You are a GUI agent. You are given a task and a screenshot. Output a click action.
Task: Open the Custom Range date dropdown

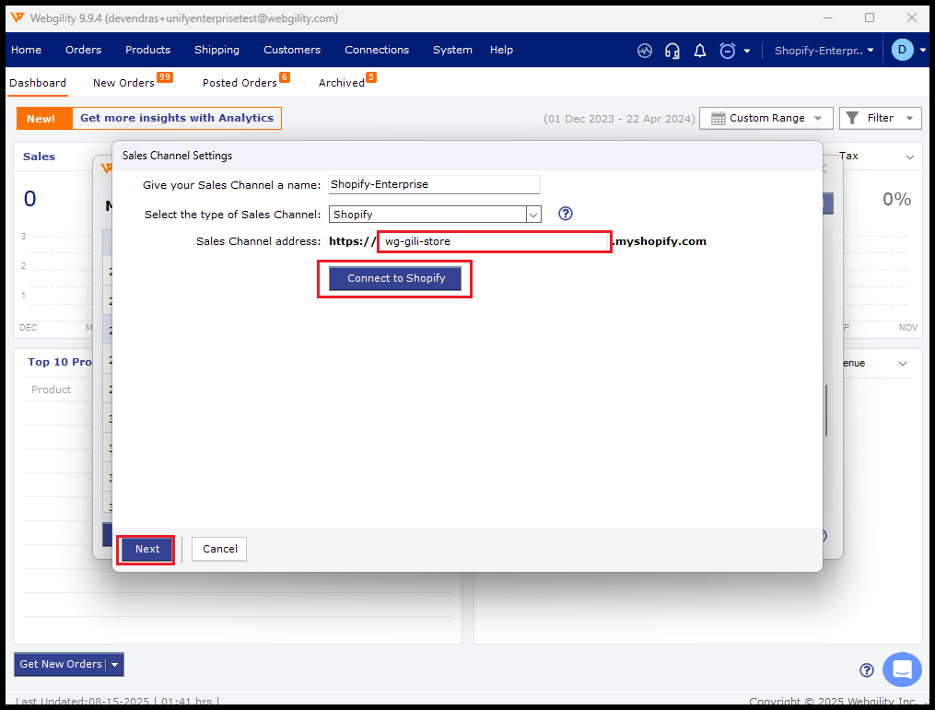[x=766, y=118]
